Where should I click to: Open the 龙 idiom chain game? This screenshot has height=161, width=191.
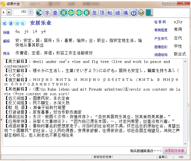click(x=94, y=13)
